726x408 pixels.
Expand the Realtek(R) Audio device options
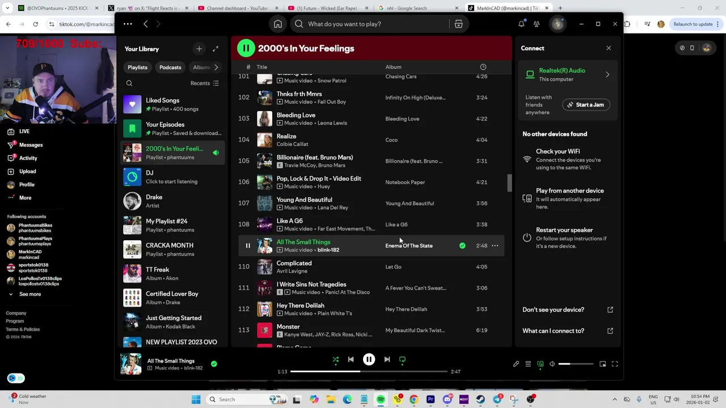(x=607, y=74)
